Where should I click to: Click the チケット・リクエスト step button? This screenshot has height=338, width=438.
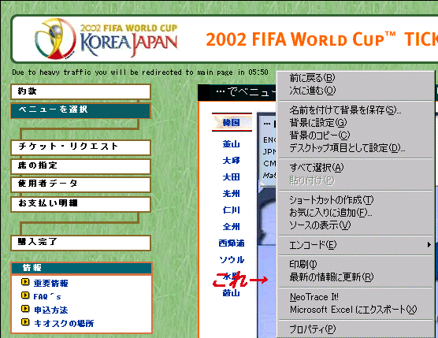pyautogui.click(x=80, y=147)
